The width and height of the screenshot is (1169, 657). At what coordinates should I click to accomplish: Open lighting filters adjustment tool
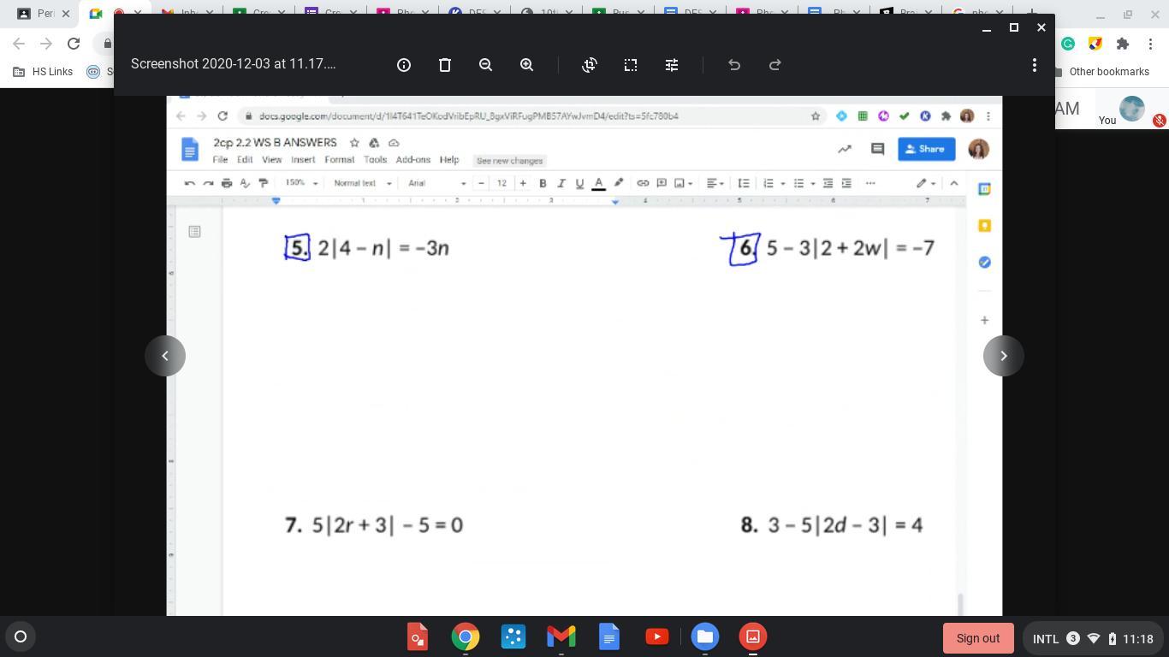(x=672, y=65)
